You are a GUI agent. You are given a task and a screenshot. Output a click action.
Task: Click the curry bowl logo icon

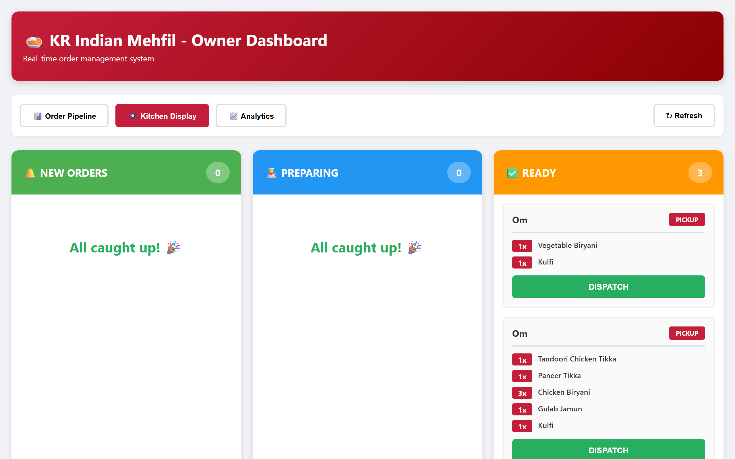tap(34, 42)
